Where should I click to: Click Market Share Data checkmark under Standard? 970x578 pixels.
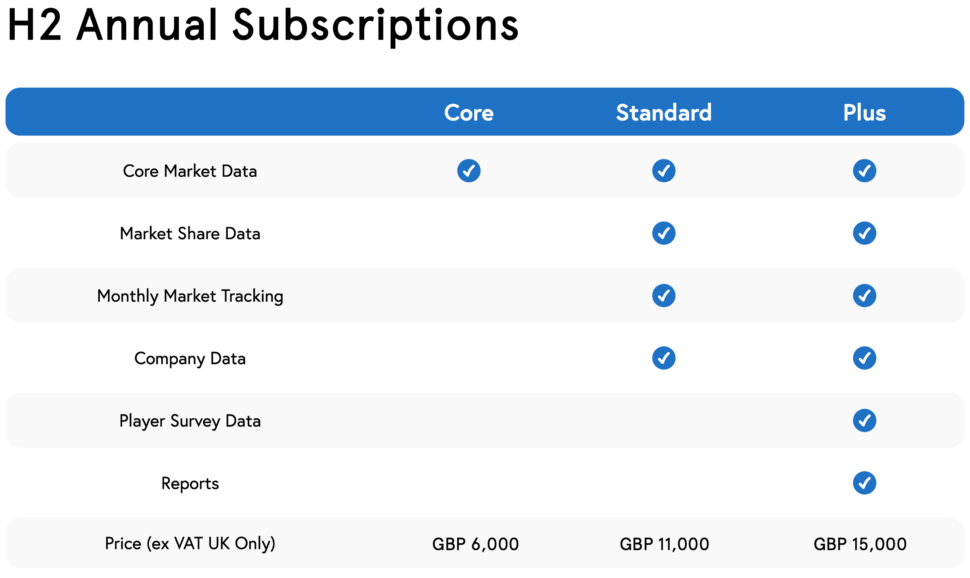663,233
